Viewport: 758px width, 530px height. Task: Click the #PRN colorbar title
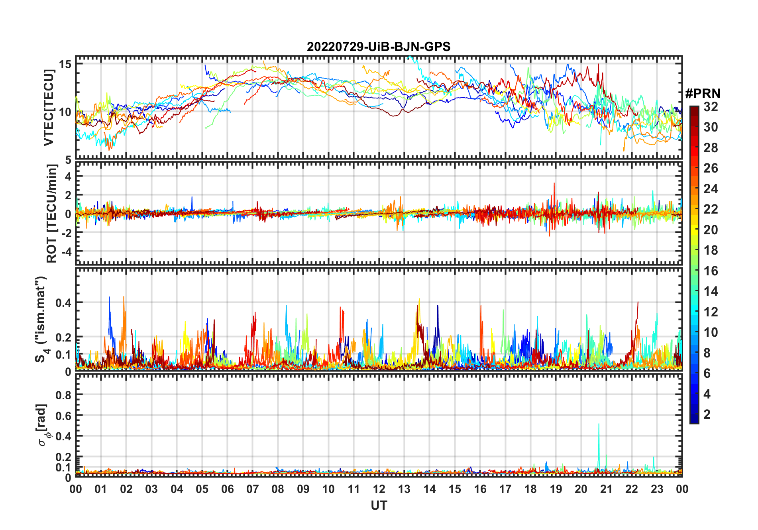[703, 94]
